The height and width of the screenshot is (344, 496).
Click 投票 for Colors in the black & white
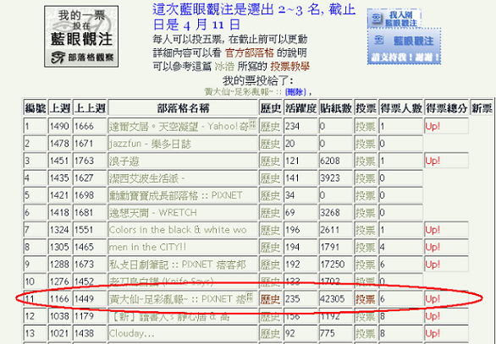[366, 230]
